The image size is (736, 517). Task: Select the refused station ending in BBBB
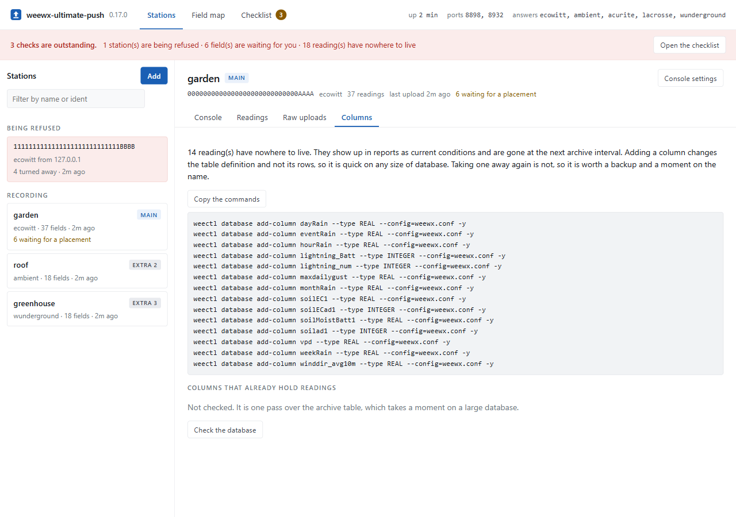(x=87, y=159)
